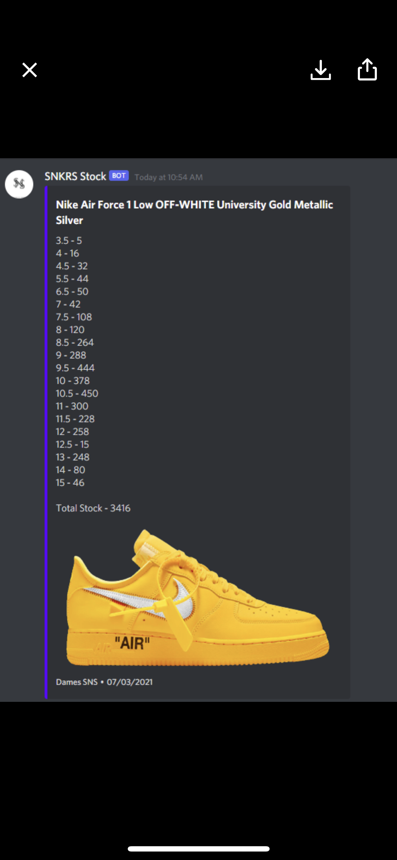
Task: Tap the size row '12 - 258'
Action: (x=72, y=431)
